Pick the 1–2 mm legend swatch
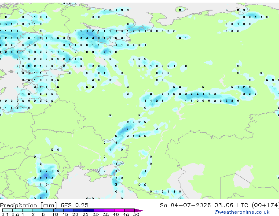Viewport: 279px width, 216px height. [28, 210]
